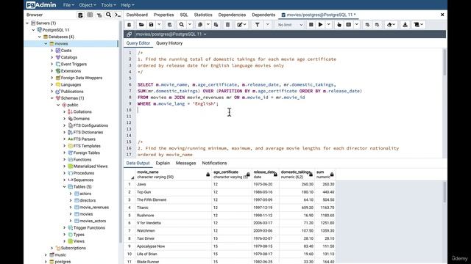The height and width of the screenshot is (264, 471).
Task: Open the Help menu
Action: (x=127, y=5)
